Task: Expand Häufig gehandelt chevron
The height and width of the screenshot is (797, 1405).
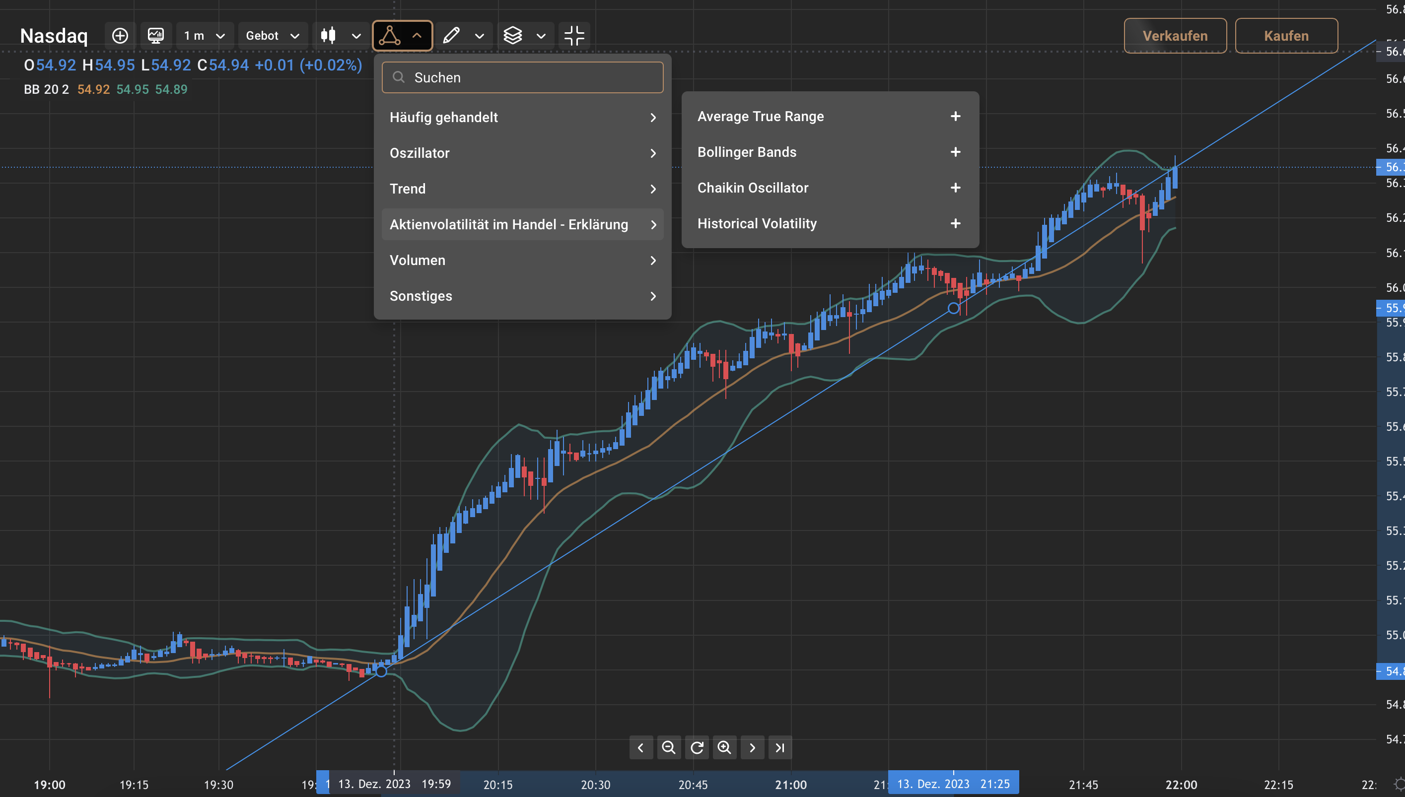Action: click(653, 117)
